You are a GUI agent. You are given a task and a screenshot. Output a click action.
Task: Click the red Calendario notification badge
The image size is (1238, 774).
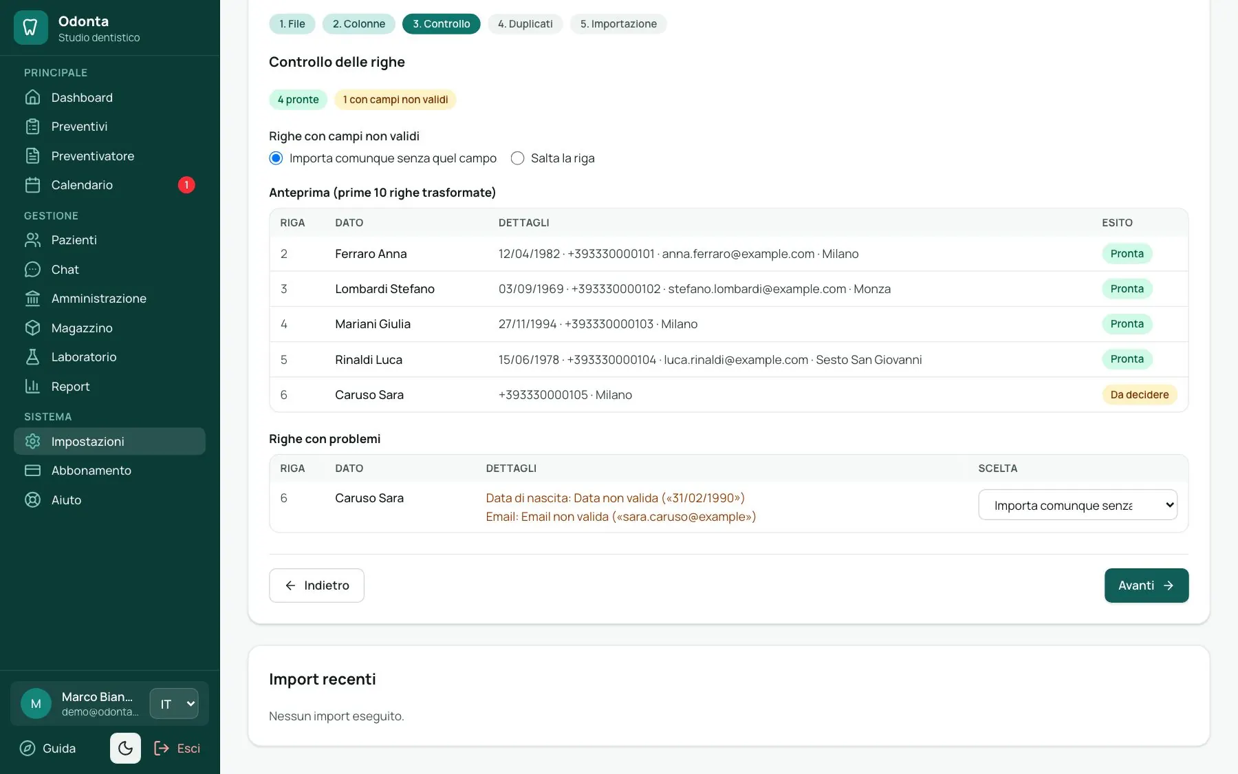[186, 185]
